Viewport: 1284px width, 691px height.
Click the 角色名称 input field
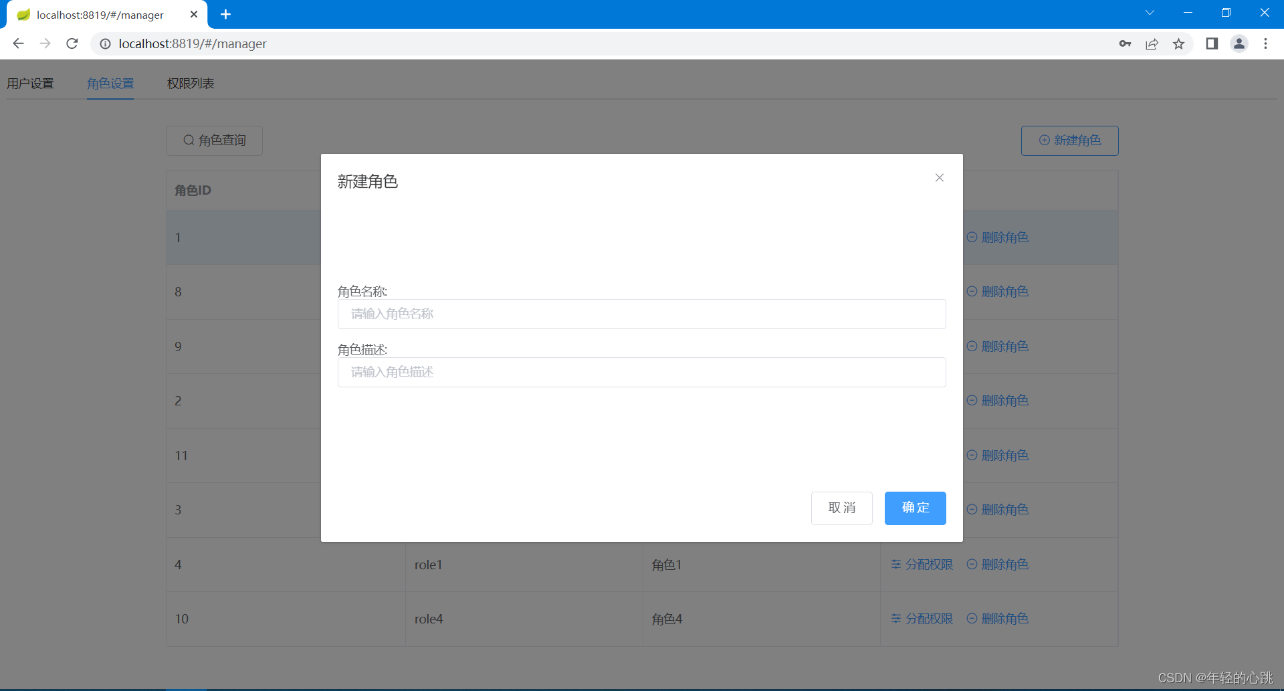tap(641, 314)
